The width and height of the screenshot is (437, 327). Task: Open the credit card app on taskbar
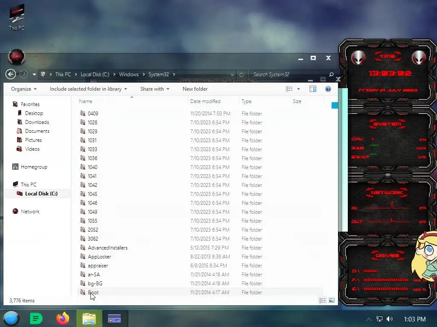click(114, 318)
